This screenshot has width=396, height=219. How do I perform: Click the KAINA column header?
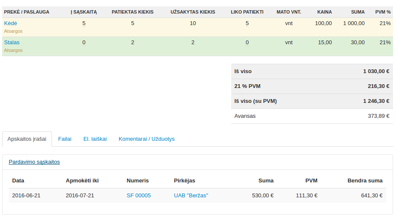(x=324, y=12)
